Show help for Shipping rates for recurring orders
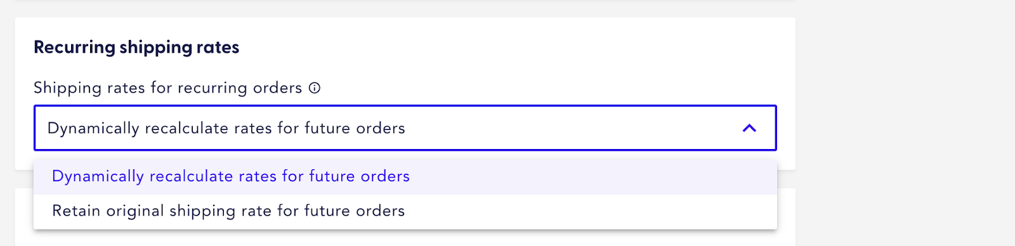1015x246 pixels. tap(314, 88)
